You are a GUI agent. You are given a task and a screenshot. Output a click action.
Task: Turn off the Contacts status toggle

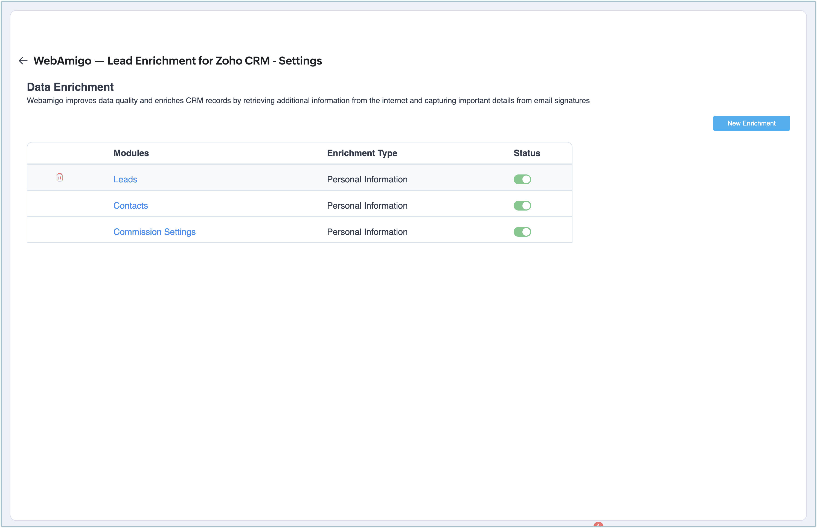pyautogui.click(x=522, y=206)
